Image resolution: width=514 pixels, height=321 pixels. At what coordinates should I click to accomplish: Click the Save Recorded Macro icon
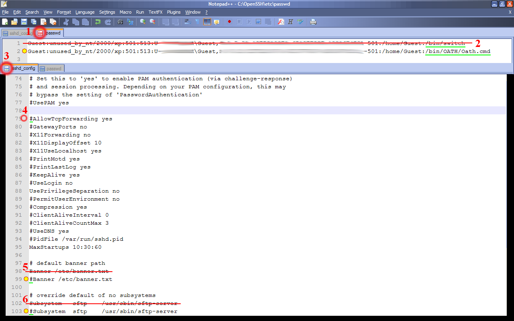click(x=268, y=22)
